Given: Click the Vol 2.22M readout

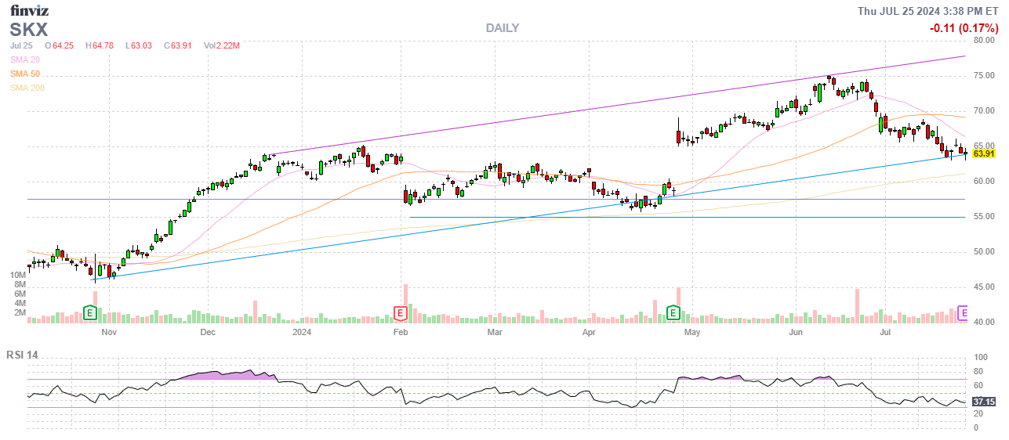Looking at the screenshot, I should pos(221,45).
